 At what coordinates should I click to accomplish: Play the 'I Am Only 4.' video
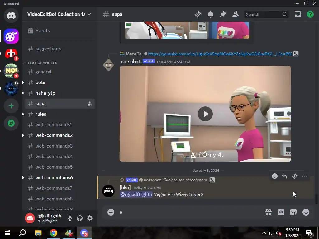(x=205, y=114)
